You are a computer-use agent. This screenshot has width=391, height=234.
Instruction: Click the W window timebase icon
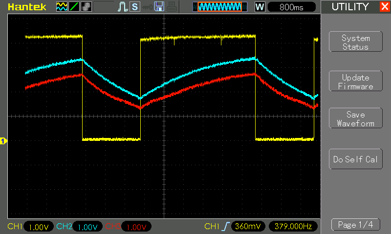point(260,7)
